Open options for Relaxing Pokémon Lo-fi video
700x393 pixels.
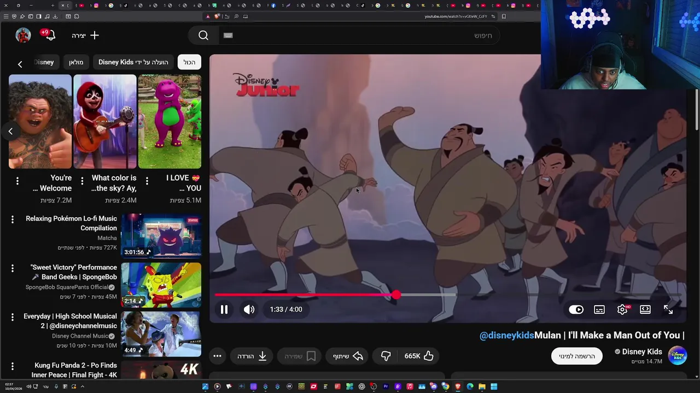pos(13,219)
